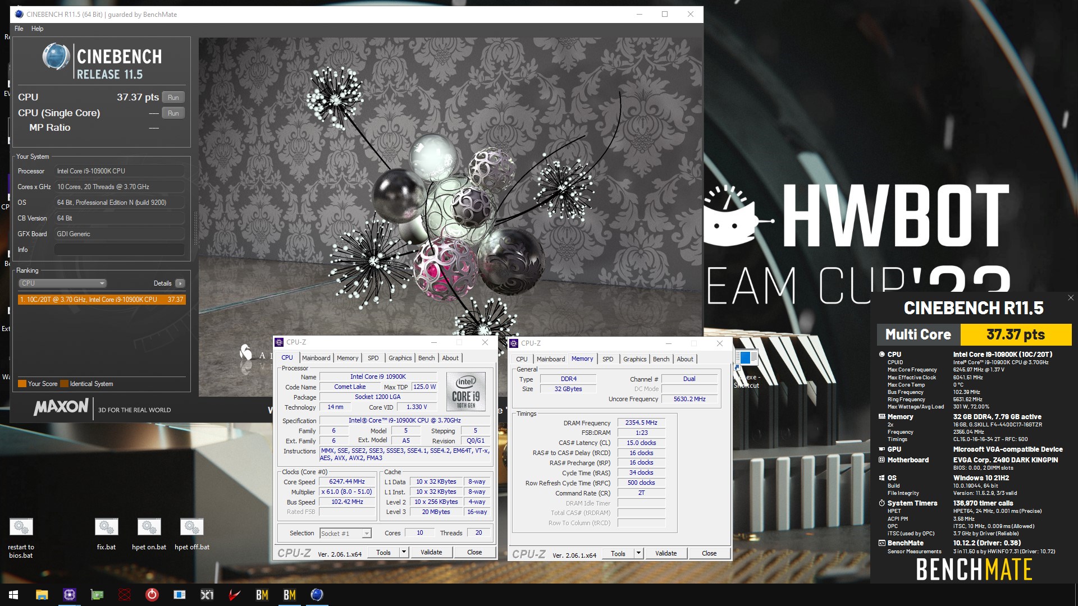Run the CPU Single Core benchmark
The image size is (1078, 606).
(x=173, y=113)
